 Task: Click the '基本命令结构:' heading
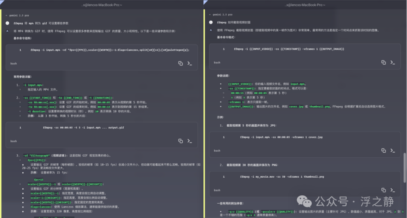(x=23, y=38)
